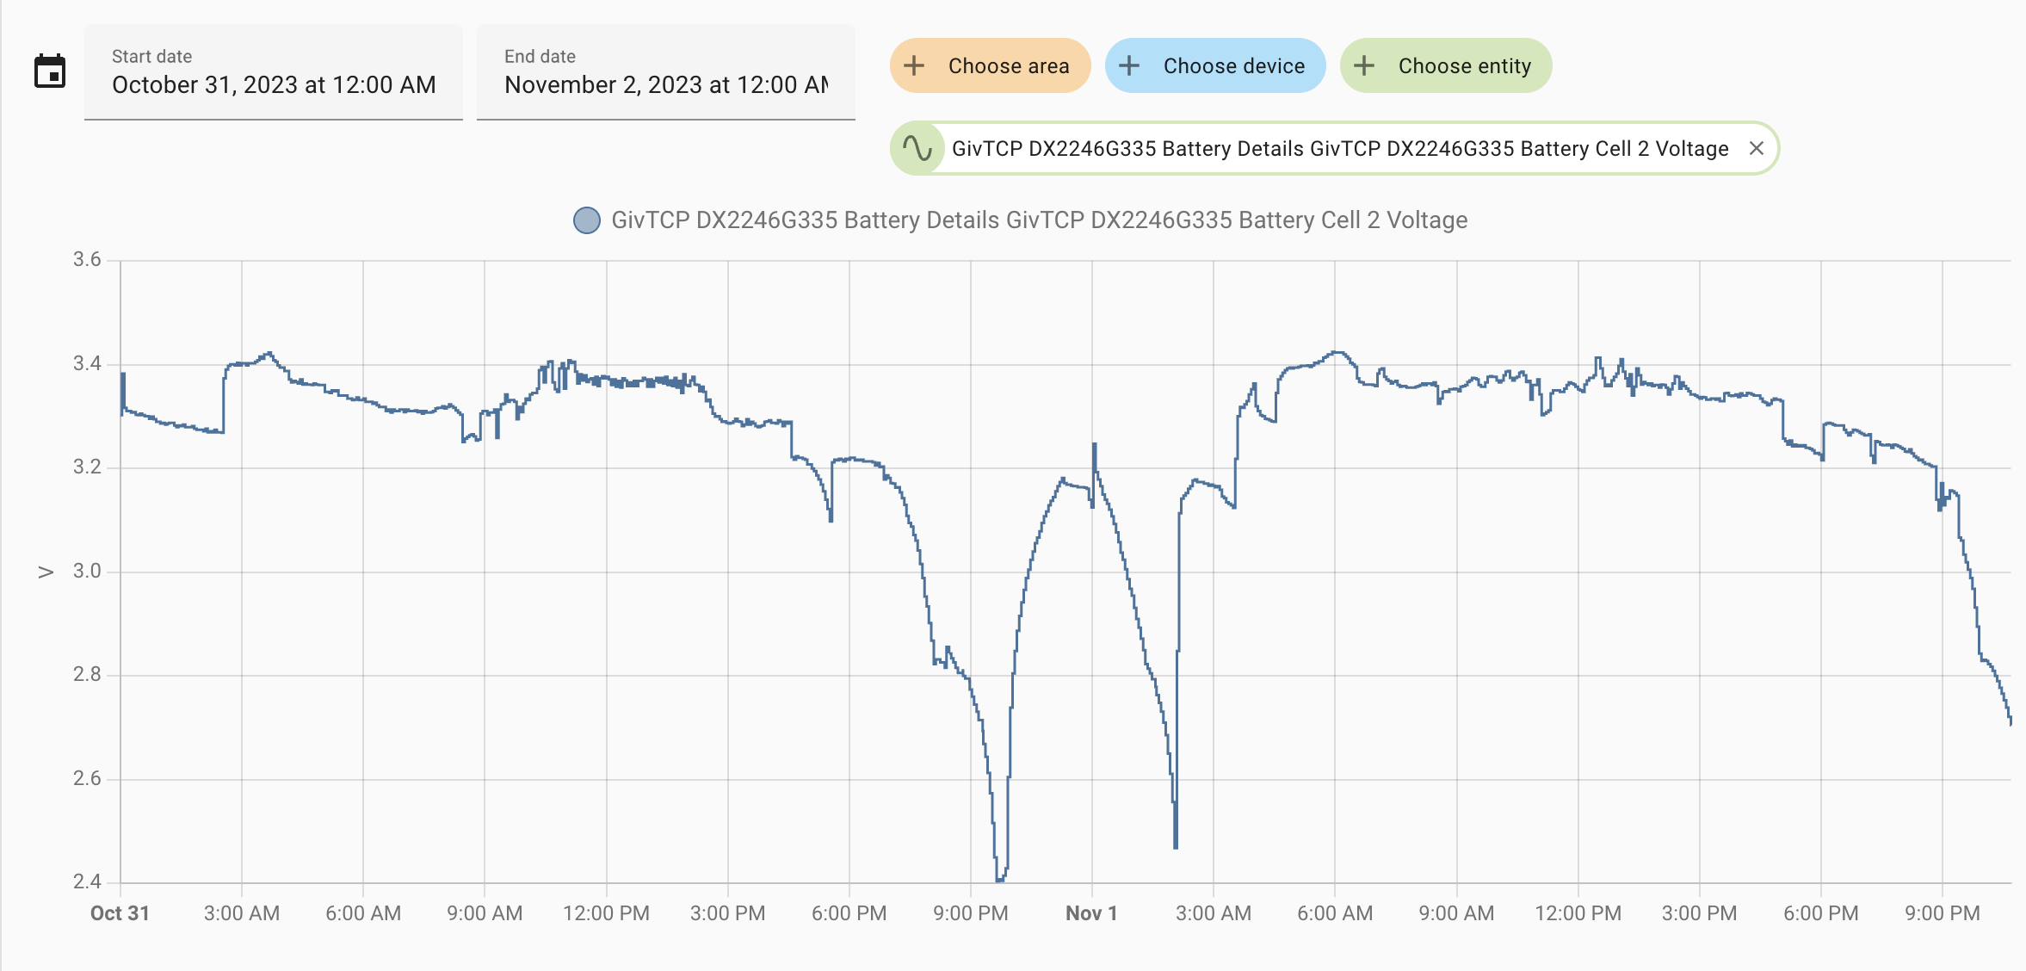Open the Choose area picker

coord(991,65)
